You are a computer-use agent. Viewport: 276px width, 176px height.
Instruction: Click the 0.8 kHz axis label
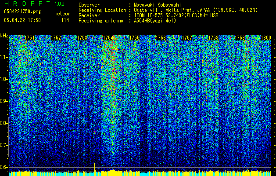4,123
